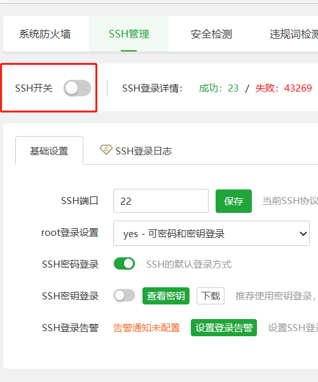
Task: Click the 设置登录告警 button
Action: pyautogui.click(x=224, y=328)
